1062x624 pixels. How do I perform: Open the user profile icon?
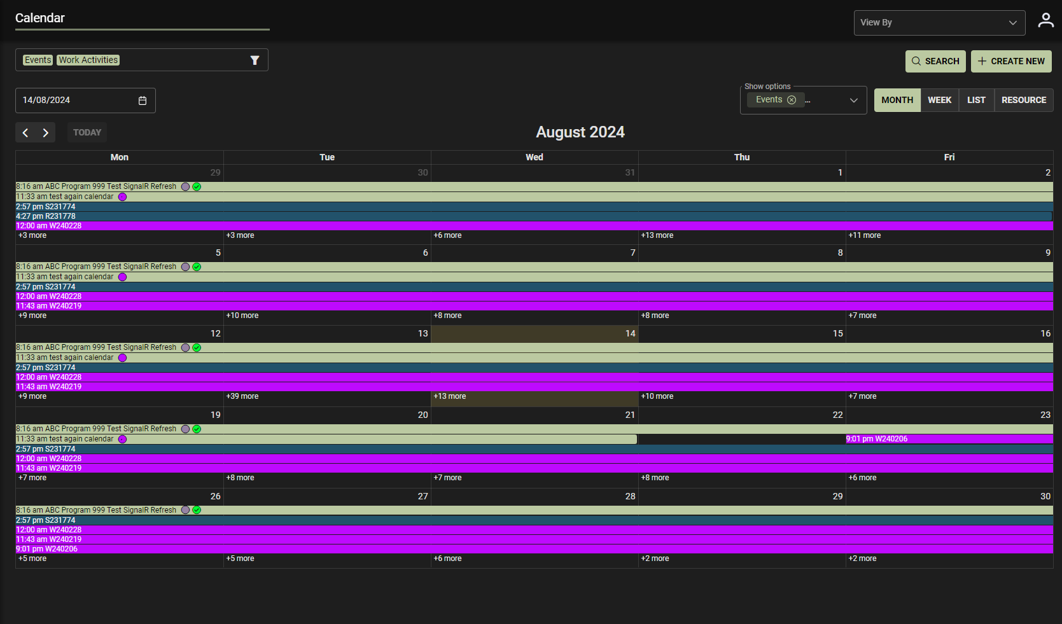1045,20
